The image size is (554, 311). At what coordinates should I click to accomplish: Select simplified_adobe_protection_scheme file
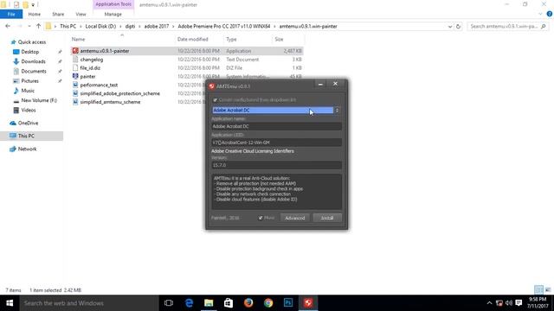[119, 93]
